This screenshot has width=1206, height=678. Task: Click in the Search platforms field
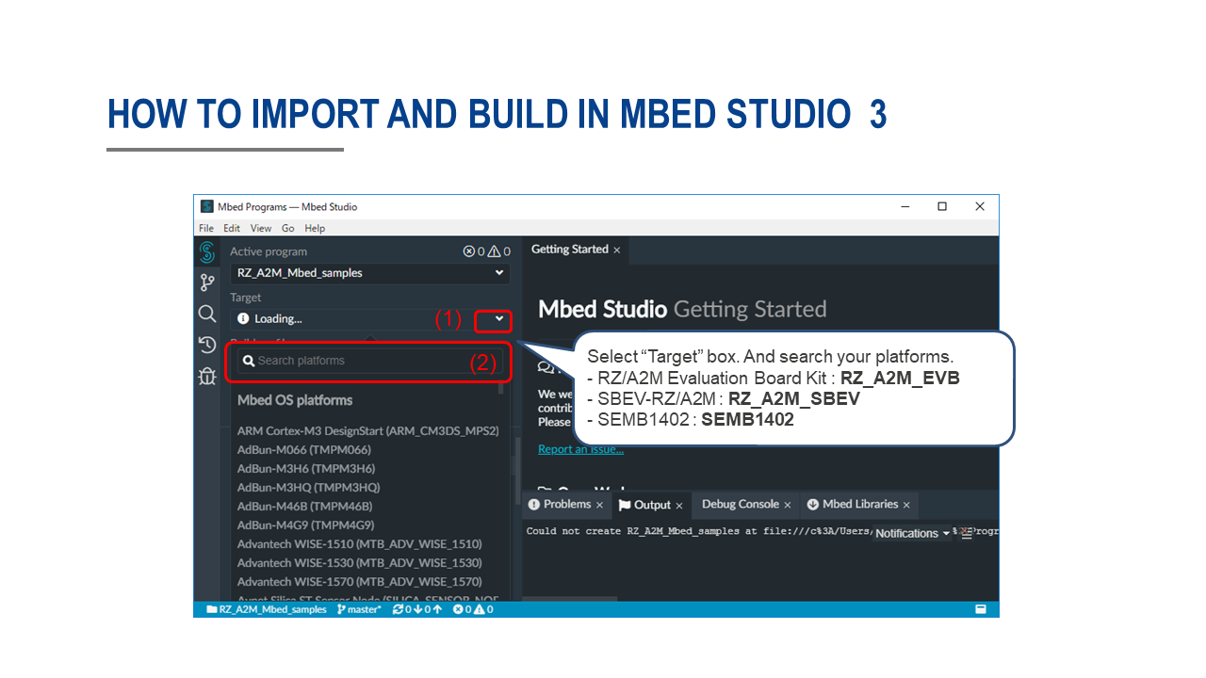pos(368,361)
